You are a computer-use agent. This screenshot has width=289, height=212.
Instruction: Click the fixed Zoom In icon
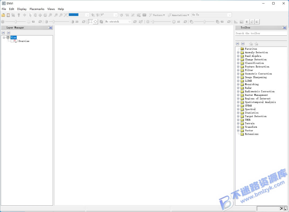click(56, 15)
